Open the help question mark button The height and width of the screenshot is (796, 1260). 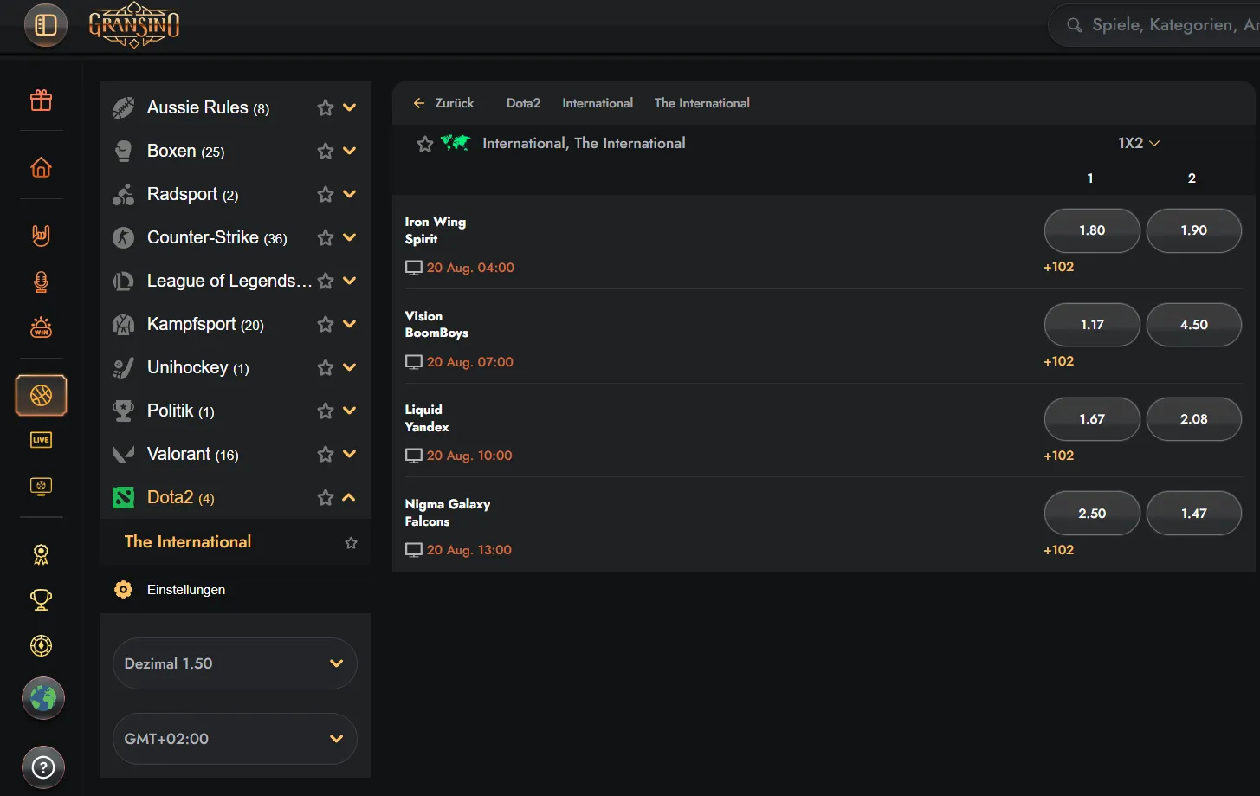coord(43,767)
